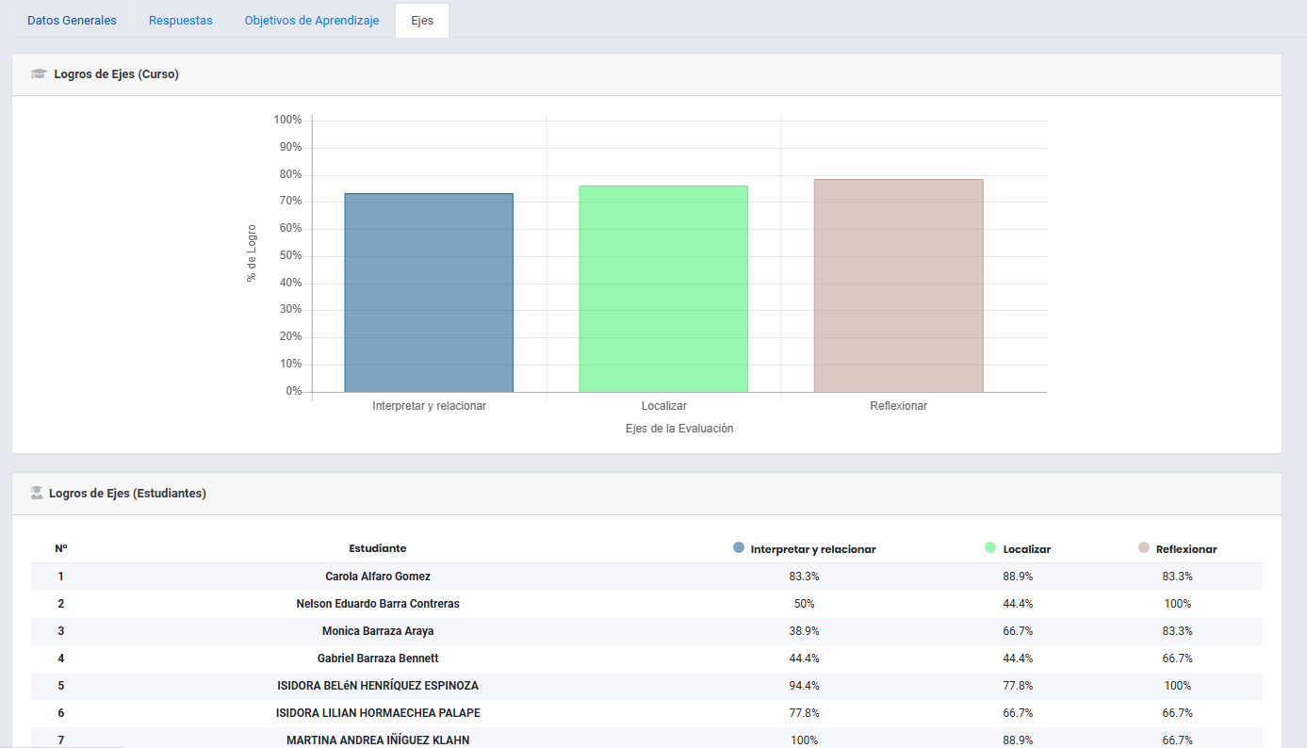Click ISIDORA BELéN's 94.4% value
The width and height of the screenshot is (1307, 748).
pyautogui.click(x=804, y=686)
